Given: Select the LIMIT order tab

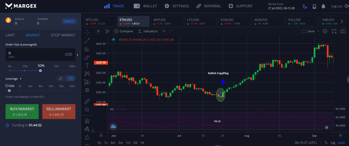Looking at the screenshot, I should 10,35.
